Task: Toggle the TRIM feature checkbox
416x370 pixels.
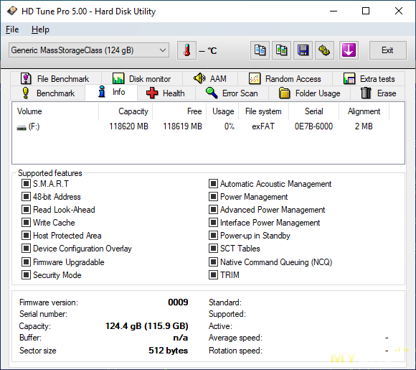Action: pos(213,275)
